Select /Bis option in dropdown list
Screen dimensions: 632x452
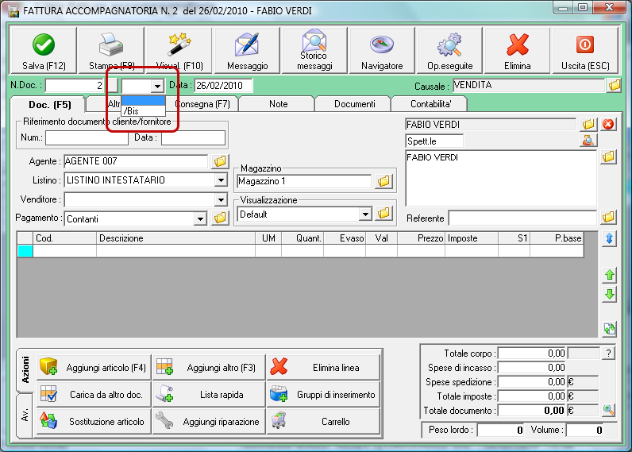[143, 111]
